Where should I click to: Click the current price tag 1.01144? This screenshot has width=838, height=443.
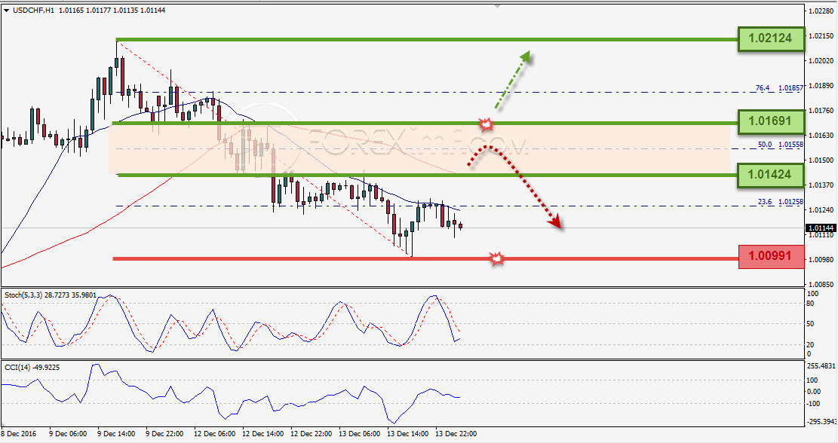(822, 228)
